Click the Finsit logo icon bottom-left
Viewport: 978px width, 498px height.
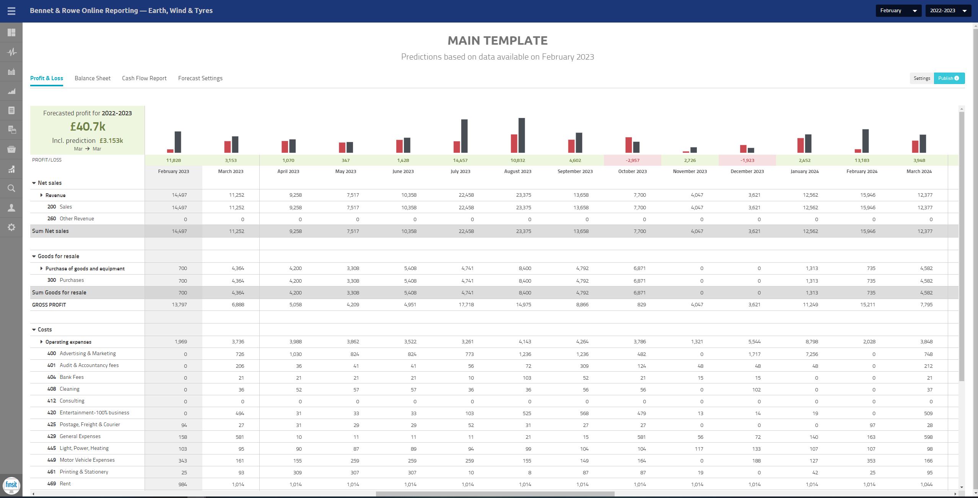click(11, 485)
